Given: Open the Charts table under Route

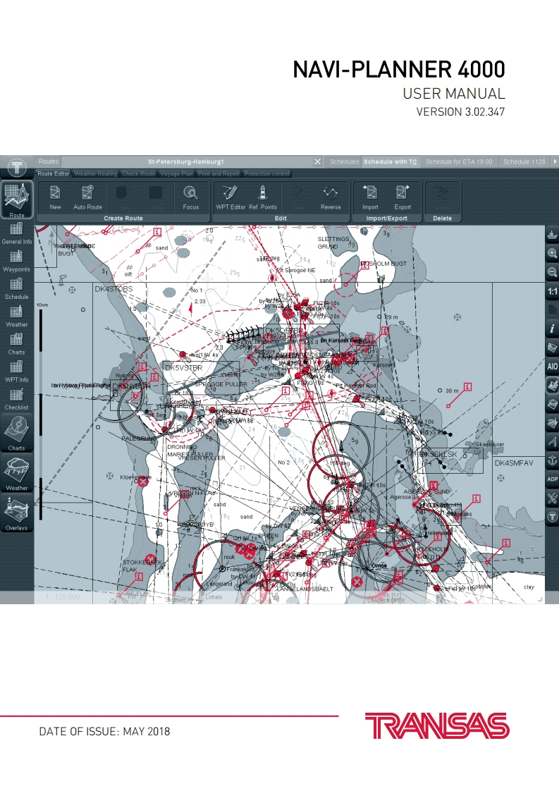Looking at the screenshot, I should 17,344.
